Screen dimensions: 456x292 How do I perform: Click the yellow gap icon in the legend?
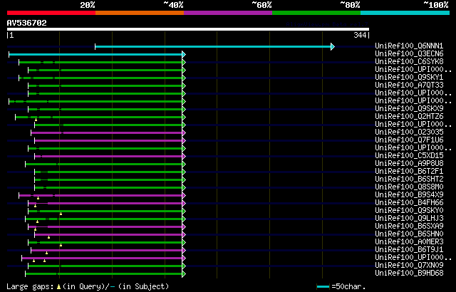59,287
